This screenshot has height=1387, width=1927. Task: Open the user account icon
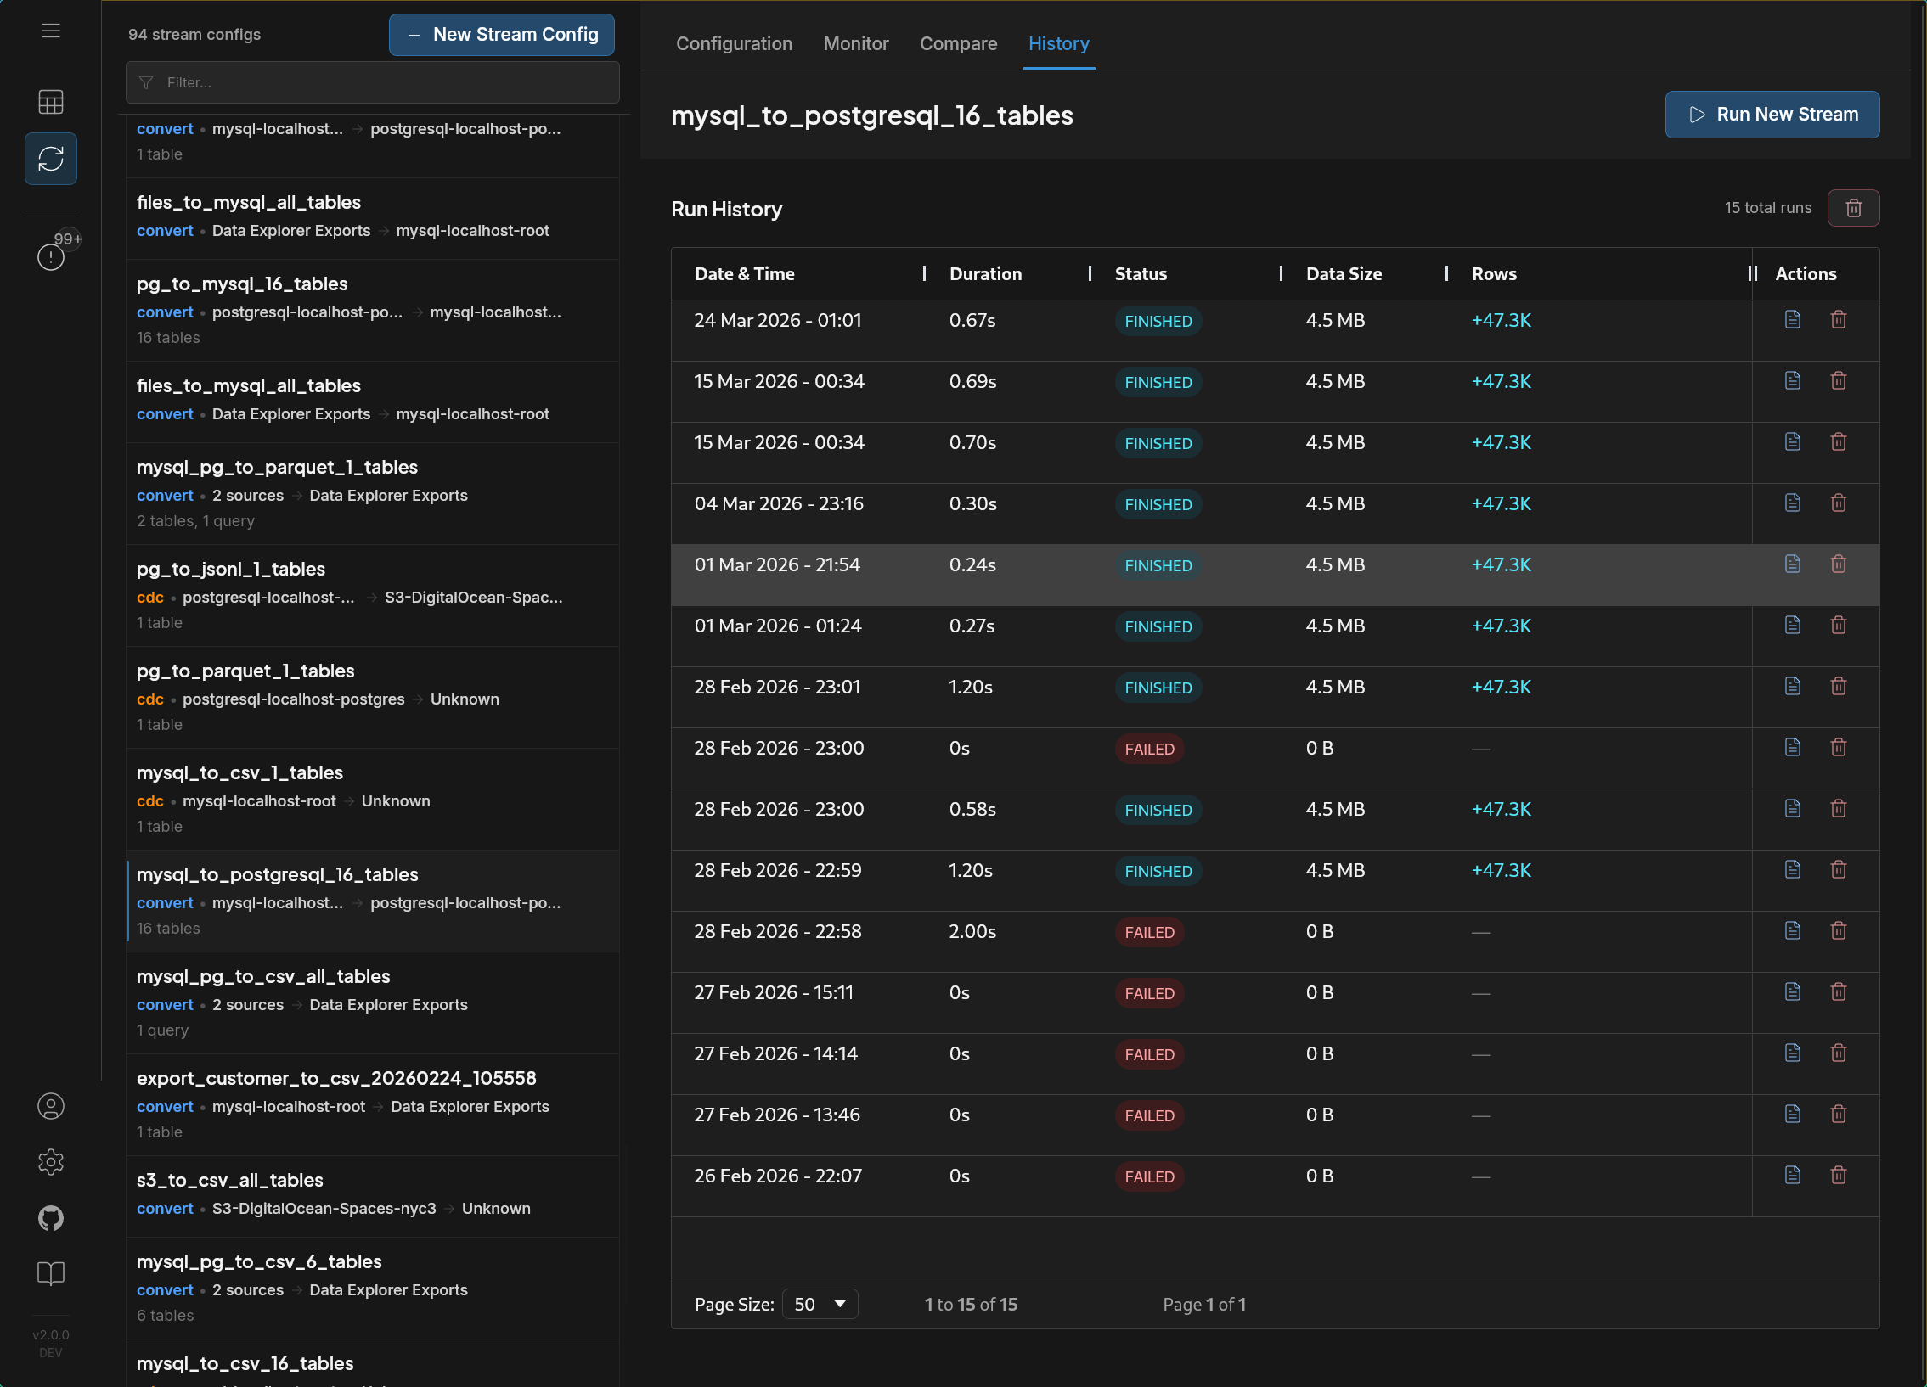51,1106
